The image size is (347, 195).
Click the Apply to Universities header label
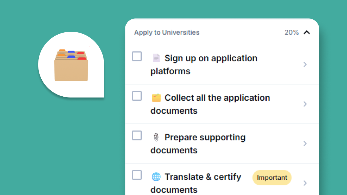tap(167, 33)
